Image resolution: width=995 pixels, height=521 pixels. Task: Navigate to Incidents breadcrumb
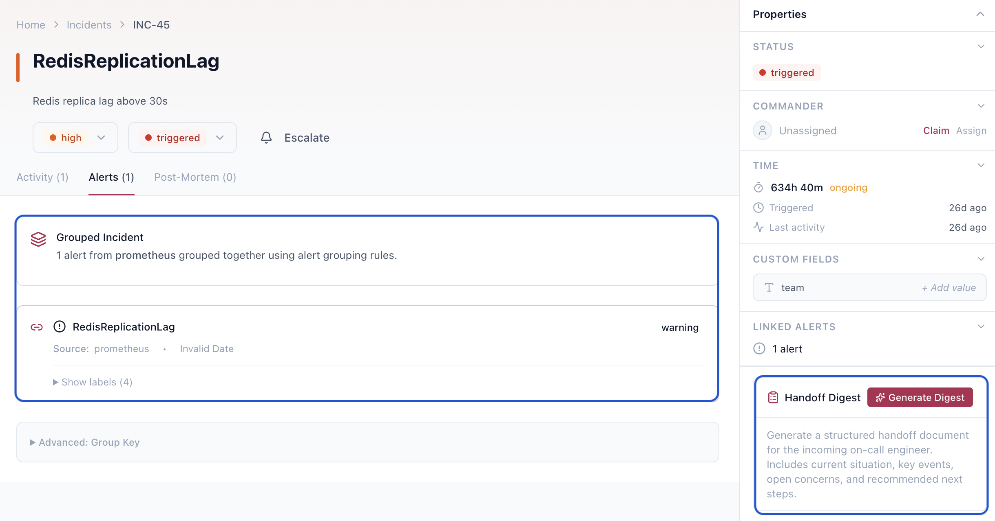click(89, 25)
